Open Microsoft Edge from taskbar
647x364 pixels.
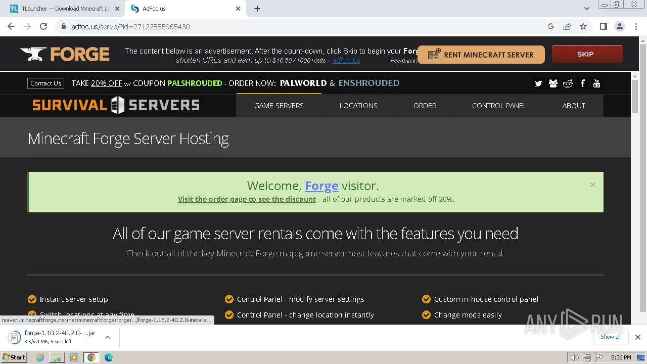[108, 357]
